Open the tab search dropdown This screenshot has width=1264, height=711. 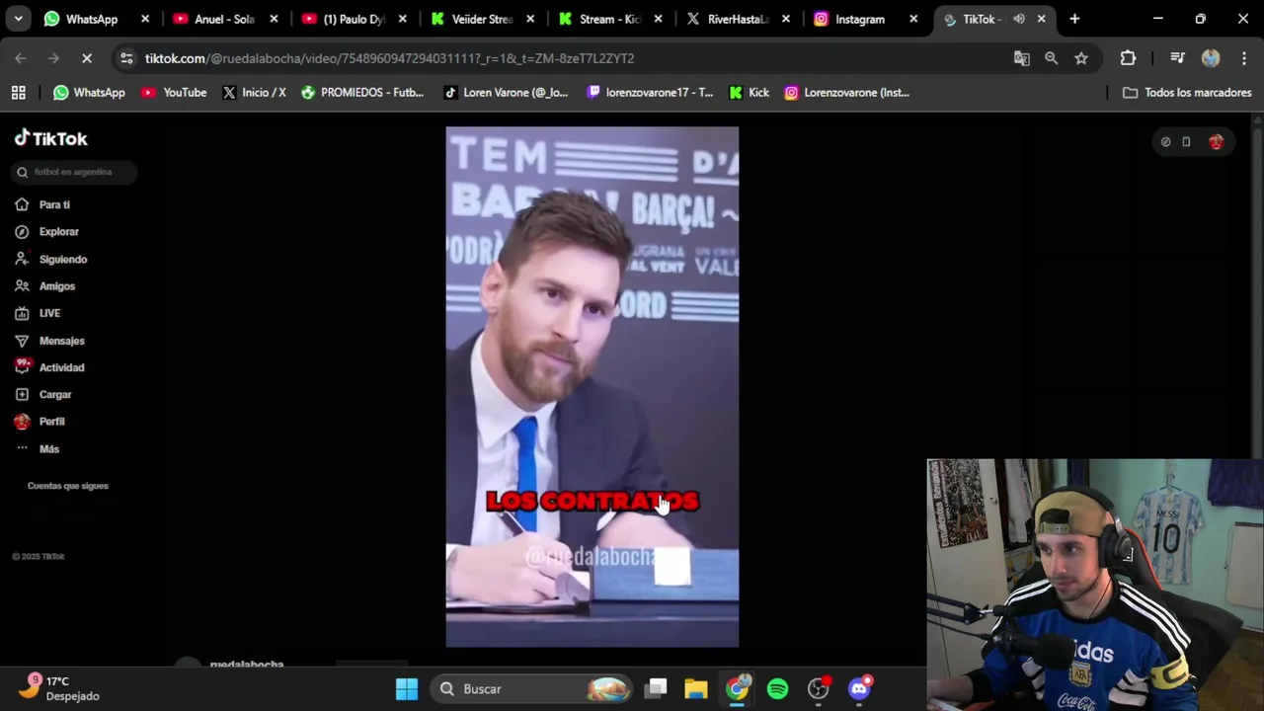18,19
